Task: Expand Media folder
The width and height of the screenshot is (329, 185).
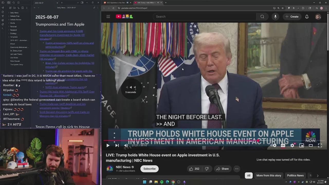Action: point(13,23)
